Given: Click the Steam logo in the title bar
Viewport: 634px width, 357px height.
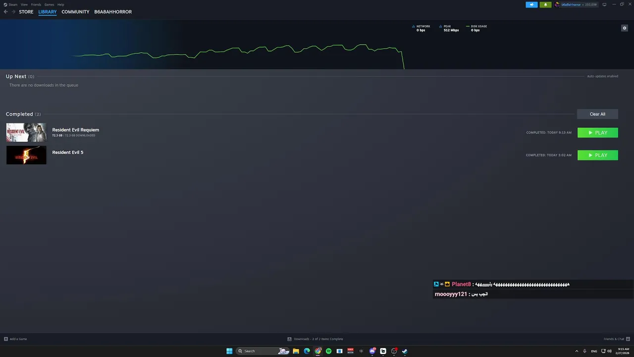Looking at the screenshot, I should 5,4.
